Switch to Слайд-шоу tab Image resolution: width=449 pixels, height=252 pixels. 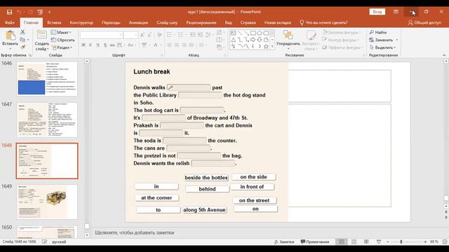pyautogui.click(x=167, y=22)
